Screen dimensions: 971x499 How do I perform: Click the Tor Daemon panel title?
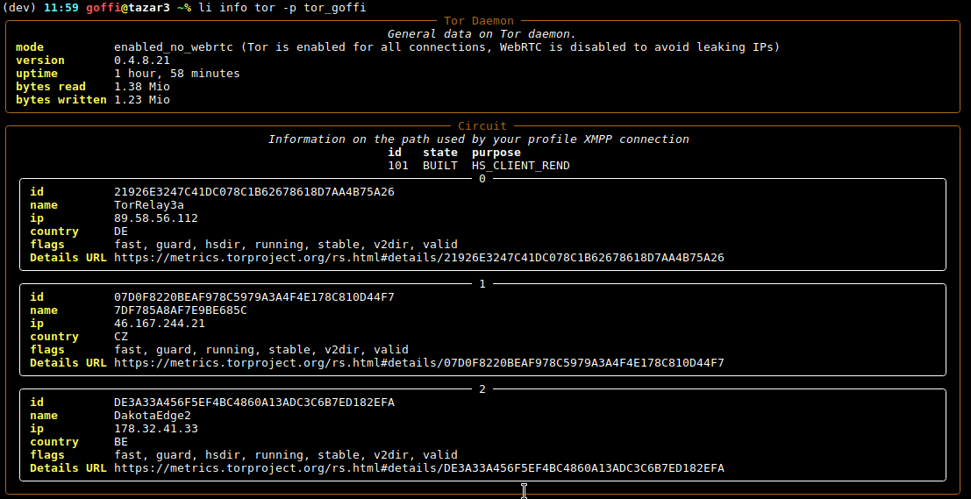tap(479, 21)
